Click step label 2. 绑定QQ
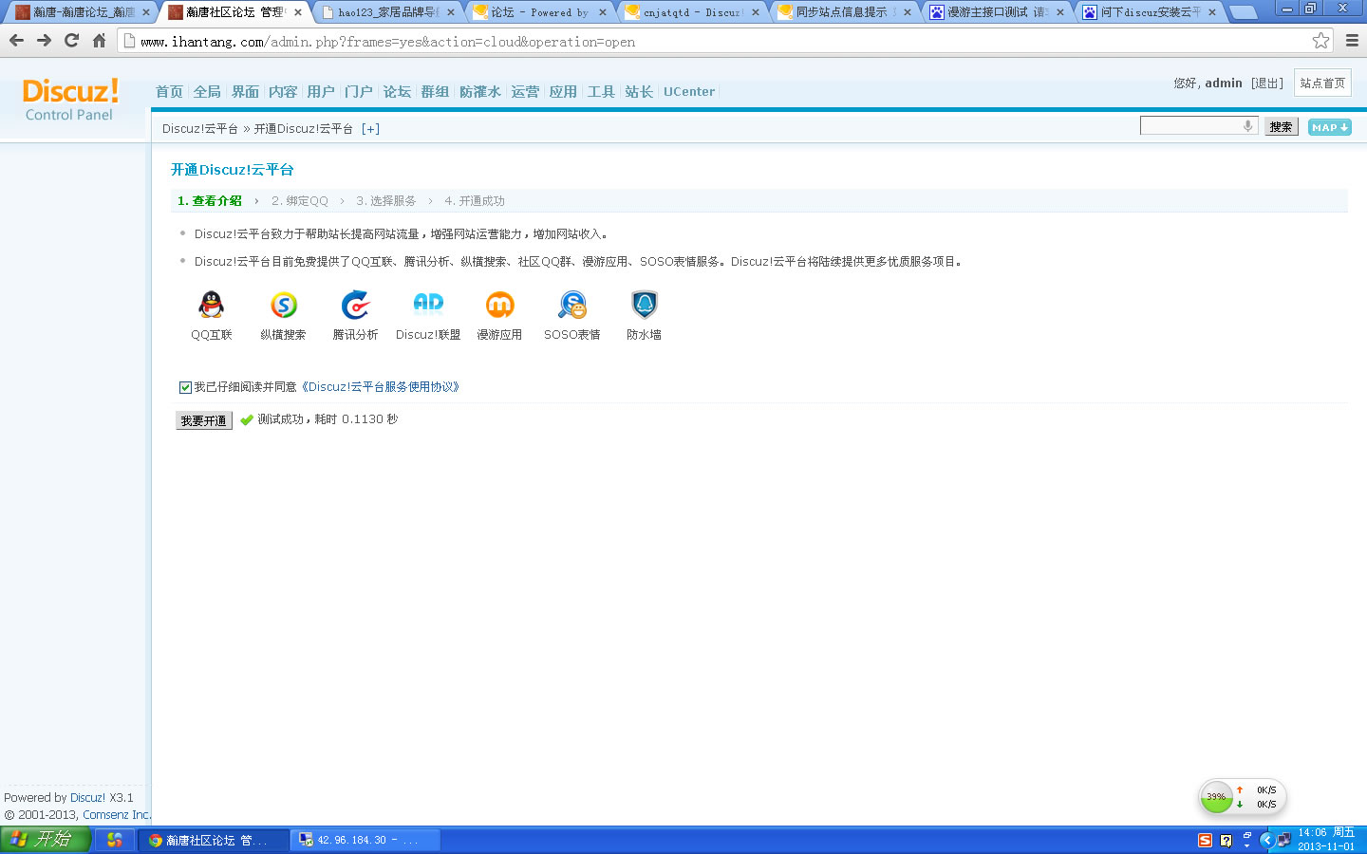Viewport: 1367px width, 854px height. click(x=299, y=201)
